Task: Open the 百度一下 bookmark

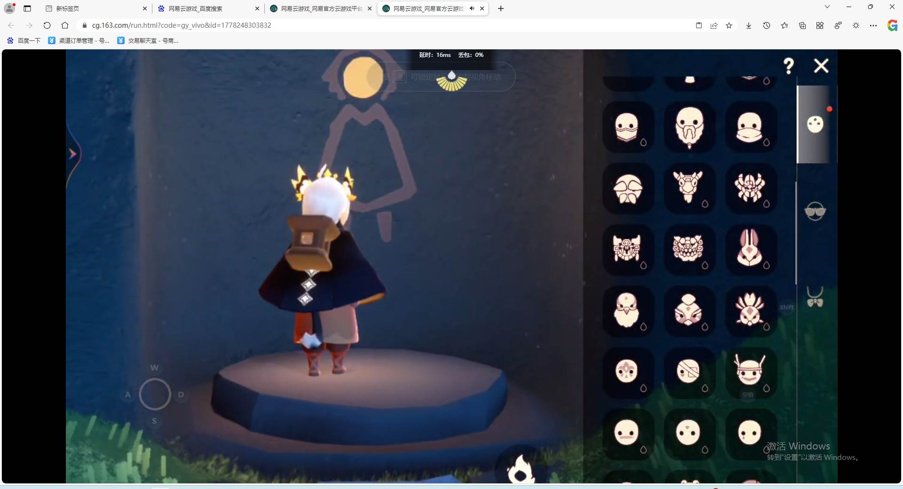Action: 24,41
